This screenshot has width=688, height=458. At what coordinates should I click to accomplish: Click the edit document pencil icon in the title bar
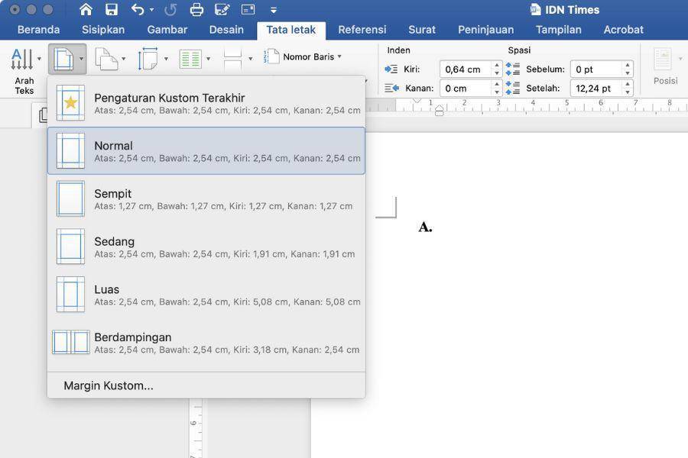click(x=222, y=10)
